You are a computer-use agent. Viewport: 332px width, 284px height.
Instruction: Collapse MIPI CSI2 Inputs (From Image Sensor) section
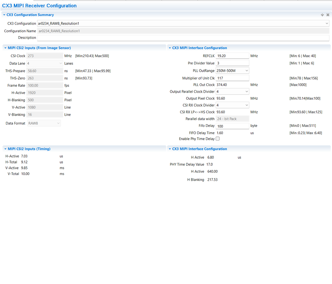click(5, 48)
